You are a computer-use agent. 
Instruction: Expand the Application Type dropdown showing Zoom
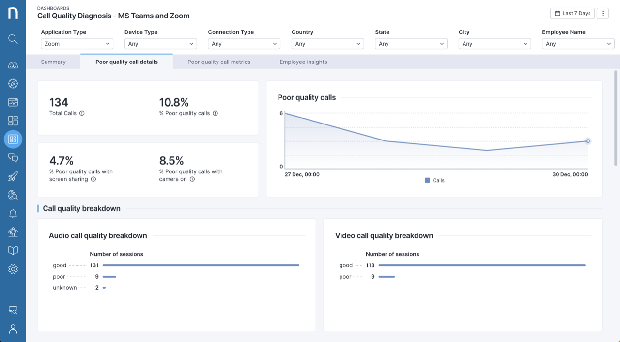[77, 44]
